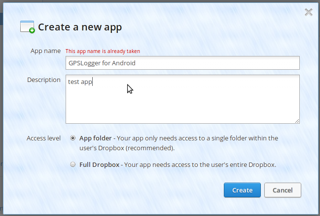The image size is (320, 216).
Task: Click the App name field label
Action: pyautogui.click(x=45, y=51)
